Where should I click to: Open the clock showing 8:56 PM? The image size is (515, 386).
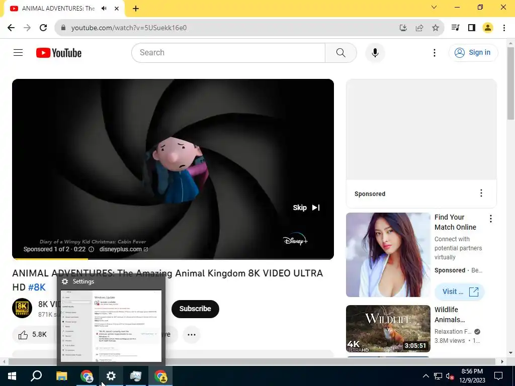[472, 376]
